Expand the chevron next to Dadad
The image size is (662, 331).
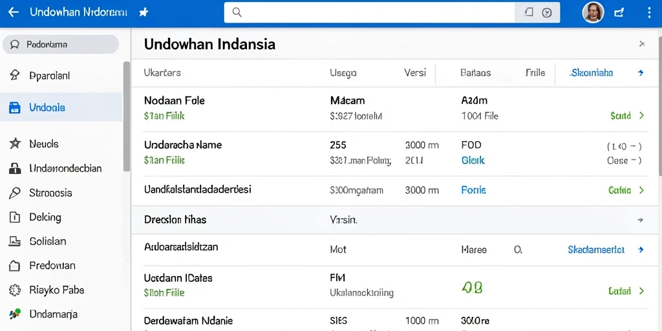(642, 291)
